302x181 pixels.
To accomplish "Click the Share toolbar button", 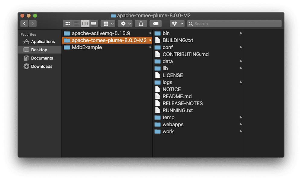I will 141,24.
